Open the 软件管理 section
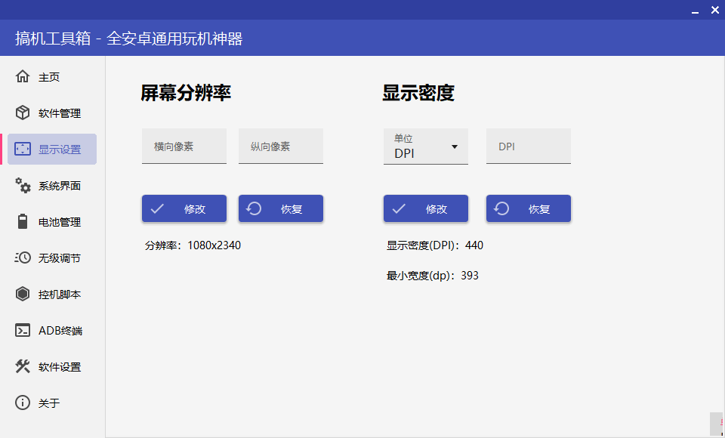Viewport: 725px width, 438px height. pyautogui.click(x=52, y=113)
